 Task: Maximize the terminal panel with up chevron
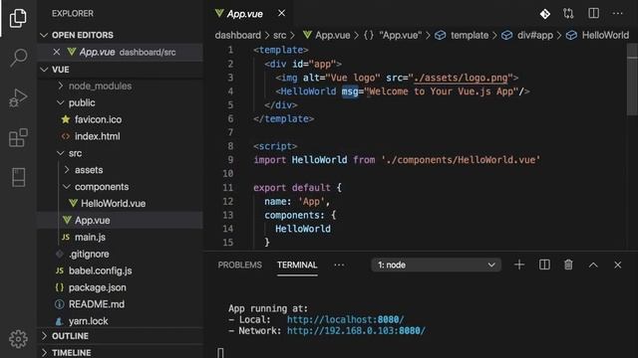click(593, 266)
